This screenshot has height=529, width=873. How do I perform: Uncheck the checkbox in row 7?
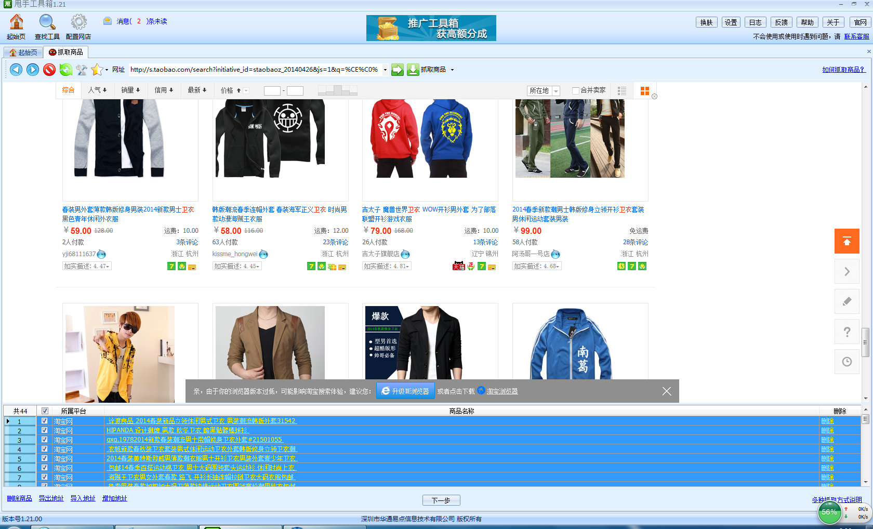pyautogui.click(x=44, y=477)
